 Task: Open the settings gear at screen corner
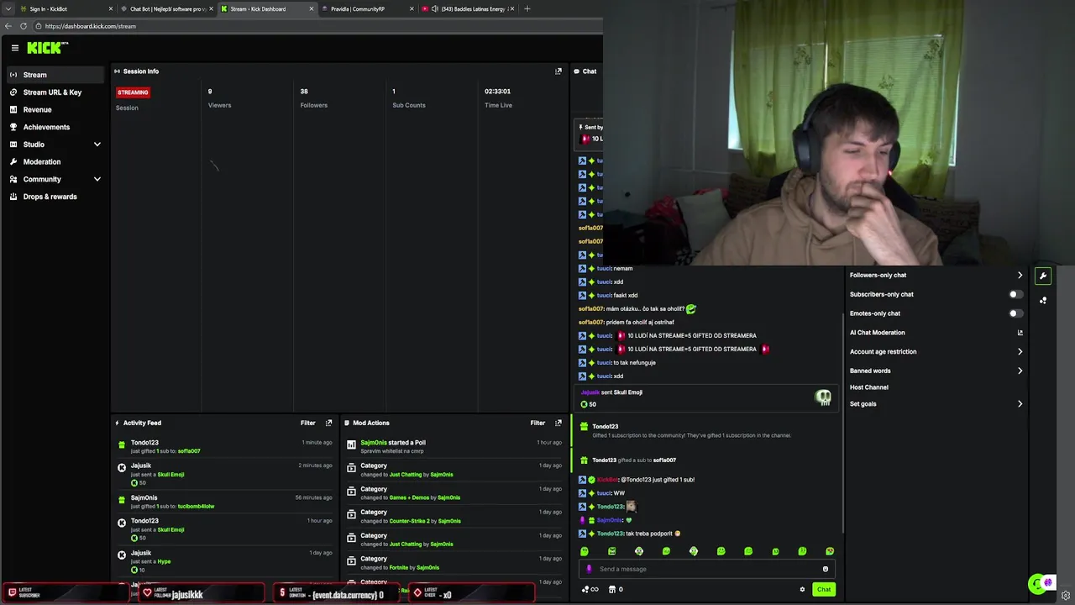point(1066,596)
